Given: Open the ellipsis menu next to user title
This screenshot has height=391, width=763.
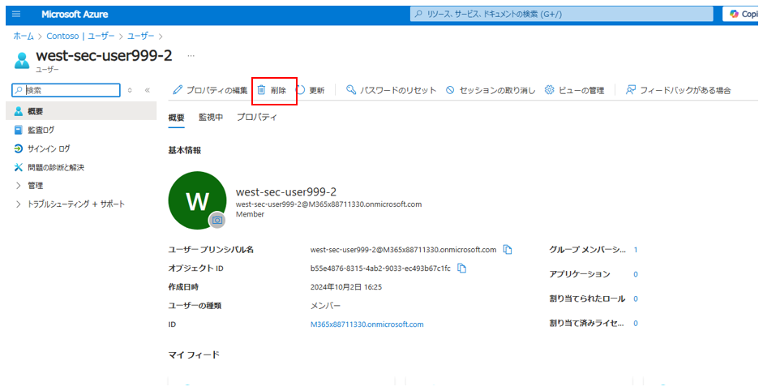Looking at the screenshot, I should pyautogui.click(x=191, y=56).
